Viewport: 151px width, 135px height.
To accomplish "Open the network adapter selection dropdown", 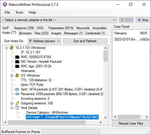I will point(114,20).
